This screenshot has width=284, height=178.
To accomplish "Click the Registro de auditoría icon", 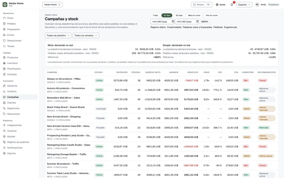I will pos(4,142).
